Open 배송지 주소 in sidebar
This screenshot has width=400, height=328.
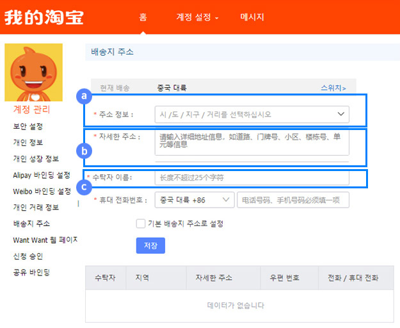(x=31, y=224)
